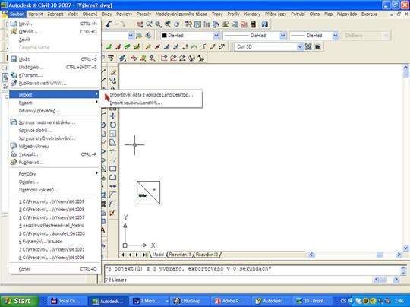Click the drawing area vertical scrollbar down arrow

point(405,248)
